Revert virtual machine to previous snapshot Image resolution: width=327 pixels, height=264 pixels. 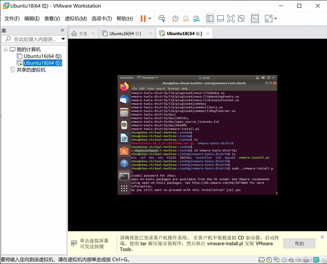[x=186, y=18]
